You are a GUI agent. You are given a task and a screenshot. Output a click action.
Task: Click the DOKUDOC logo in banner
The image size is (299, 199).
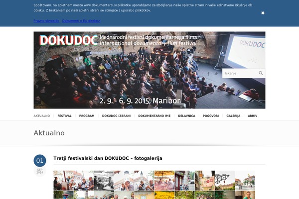[68, 40]
